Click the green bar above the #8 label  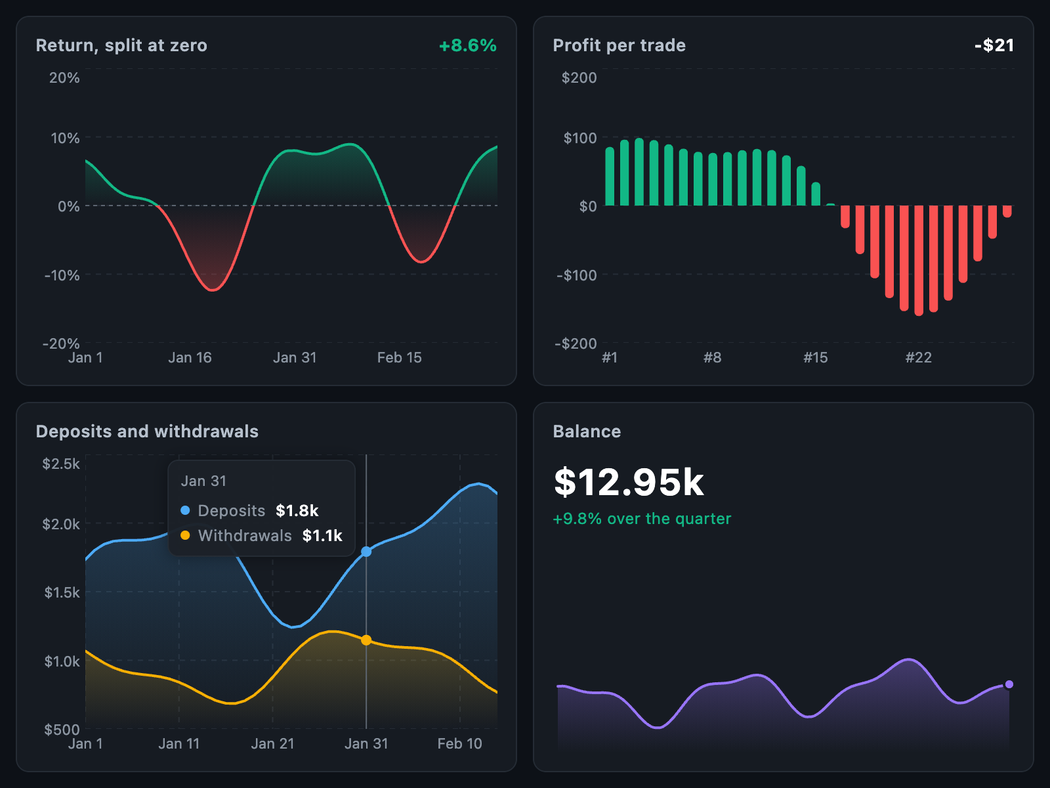pyautogui.click(x=713, y=179)
